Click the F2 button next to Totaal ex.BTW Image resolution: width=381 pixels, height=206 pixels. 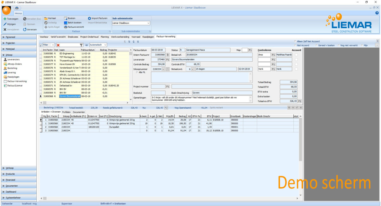click(299, 101)
